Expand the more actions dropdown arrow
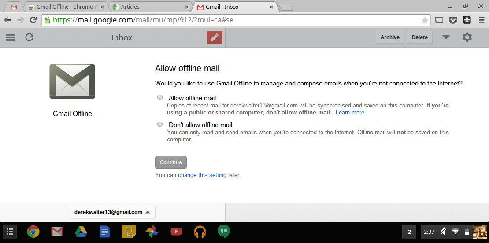Screen dimensions: 489x243 pyautogui.click(x=446, y=37)
